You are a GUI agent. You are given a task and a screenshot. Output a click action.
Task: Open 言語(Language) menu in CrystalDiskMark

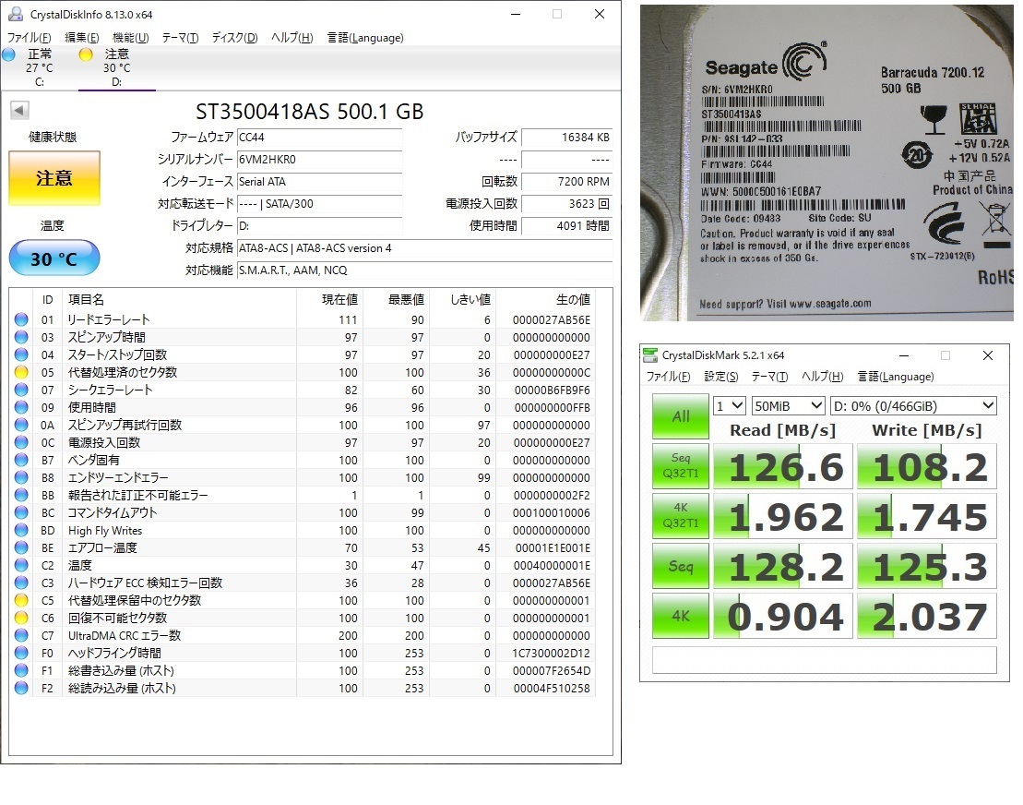click(x=895, y=376)
